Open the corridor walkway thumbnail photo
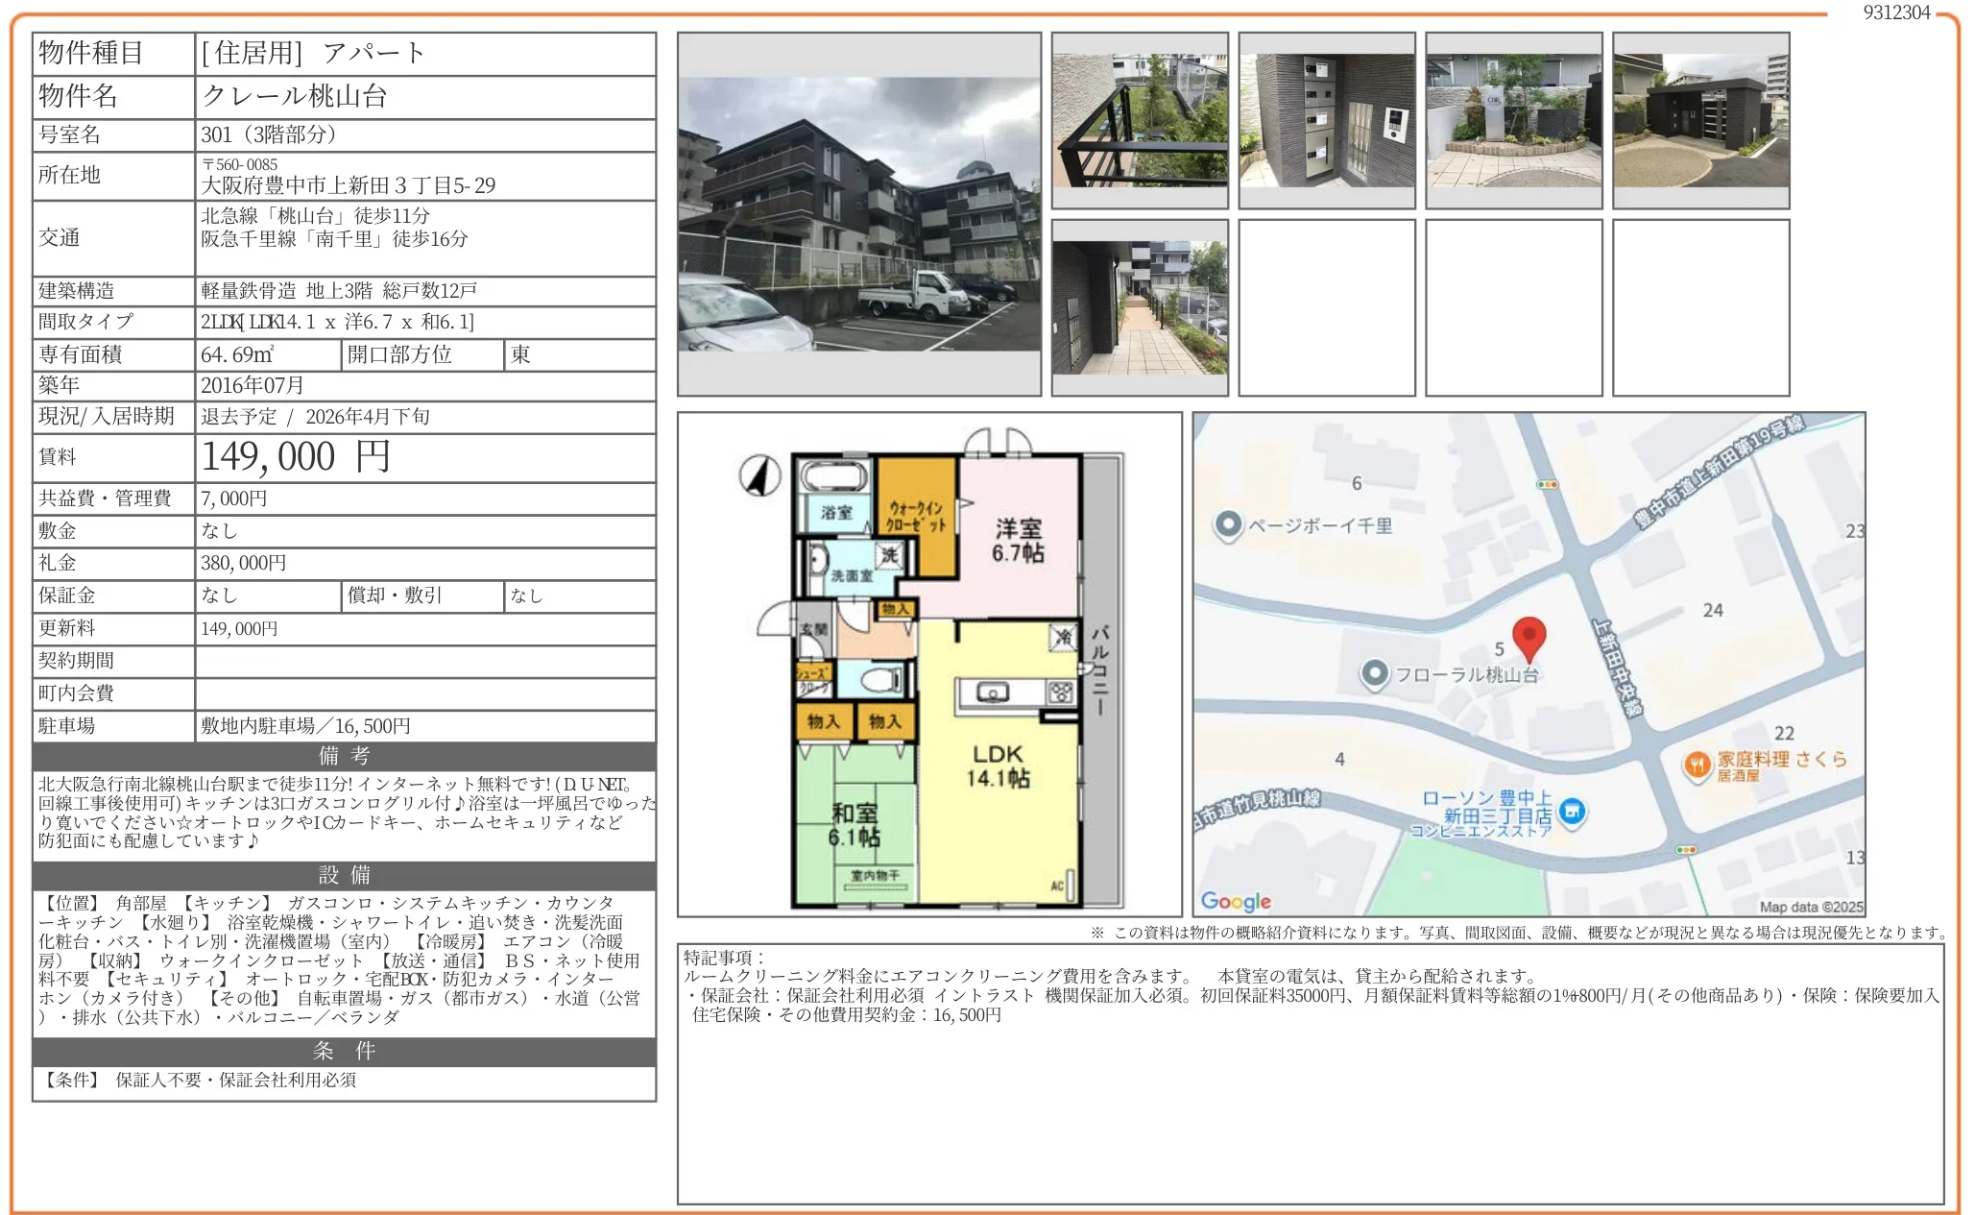The image size is (1974, 1215). click(1140, 307)
